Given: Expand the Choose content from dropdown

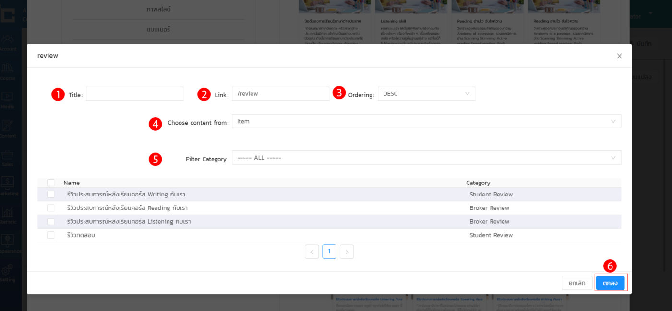Looking at the screenshot, I should [x=426, y=122].
